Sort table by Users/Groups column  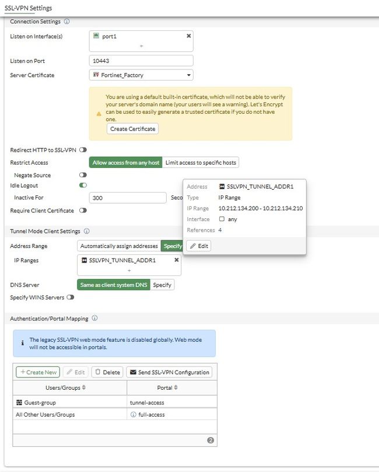84,388
